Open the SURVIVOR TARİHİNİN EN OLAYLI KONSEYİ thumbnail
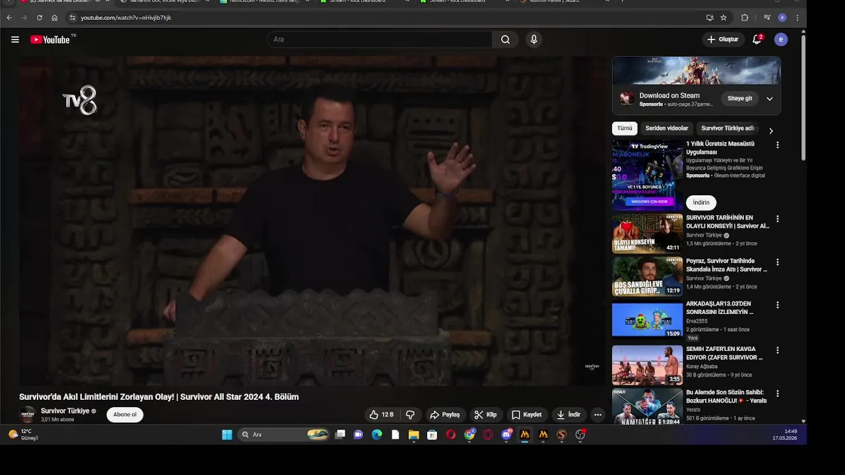845x475 pixels. 647,233
